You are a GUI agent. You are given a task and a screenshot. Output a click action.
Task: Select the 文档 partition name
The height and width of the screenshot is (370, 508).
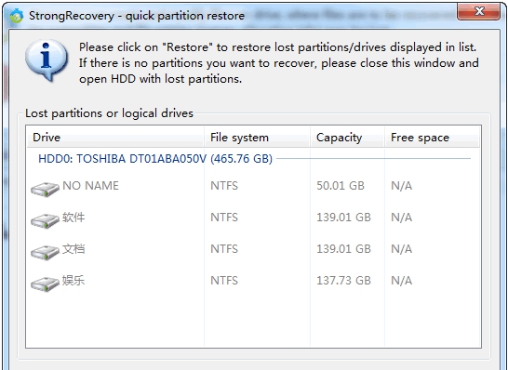[74, 248]
